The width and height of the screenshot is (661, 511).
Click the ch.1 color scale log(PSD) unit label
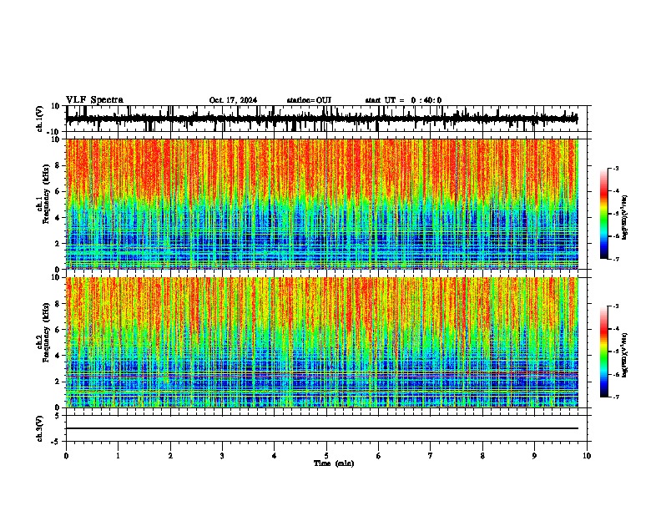tap(625, 217)
